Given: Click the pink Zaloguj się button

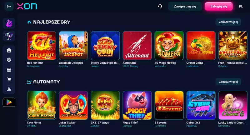Looking at the screenshot, I should [x=218, y=6].
